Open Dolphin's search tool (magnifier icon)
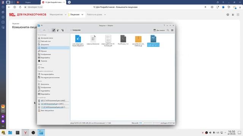This screenshot has width=243, height=136. tap(168, 30)
